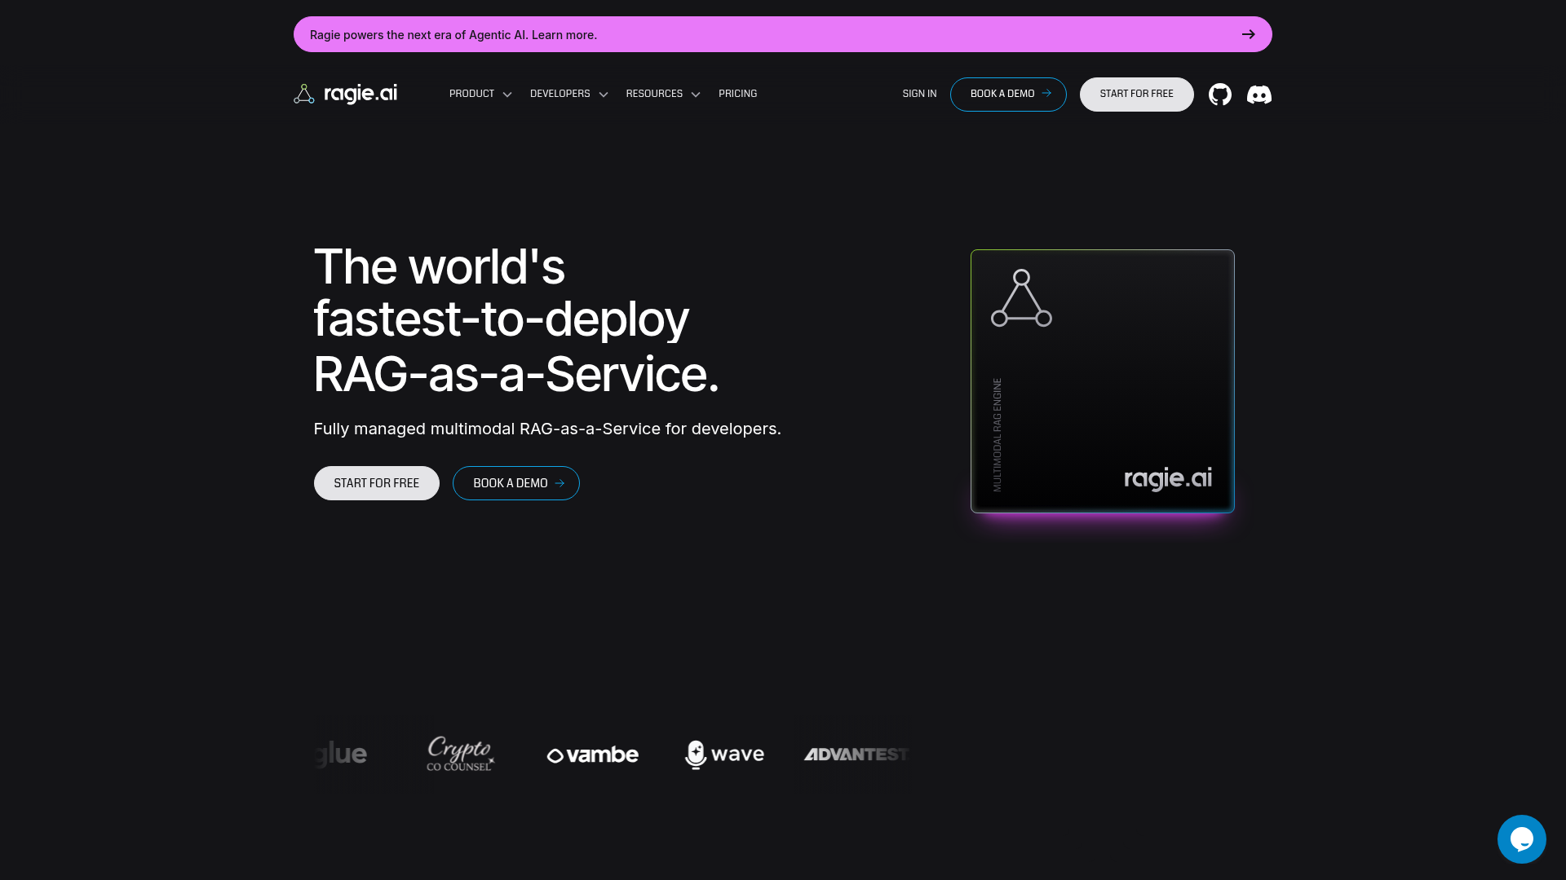Open the GitHub repository icon
This screenshot has height=880, width=1566.
[1219, 95]
